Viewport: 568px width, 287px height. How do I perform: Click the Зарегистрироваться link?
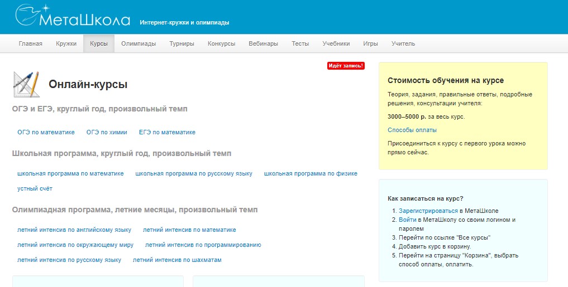pyautogui.click(x=428, y=211)
